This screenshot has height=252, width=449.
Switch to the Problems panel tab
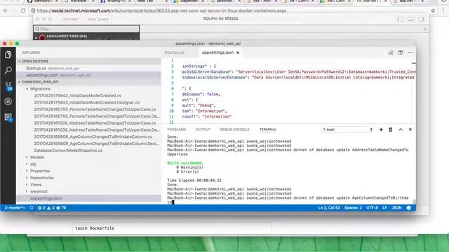pos(177,129)
